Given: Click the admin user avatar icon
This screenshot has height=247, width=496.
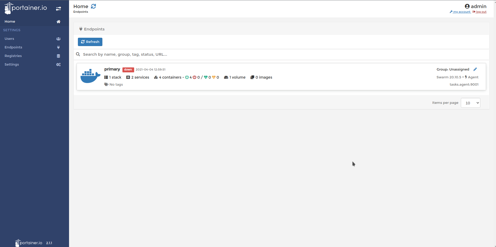Looking at the screenshot, I should click(467, 6).
